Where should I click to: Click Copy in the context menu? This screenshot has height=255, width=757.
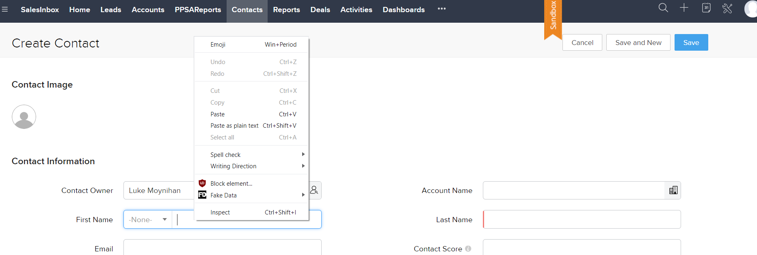tap(252, 103)
